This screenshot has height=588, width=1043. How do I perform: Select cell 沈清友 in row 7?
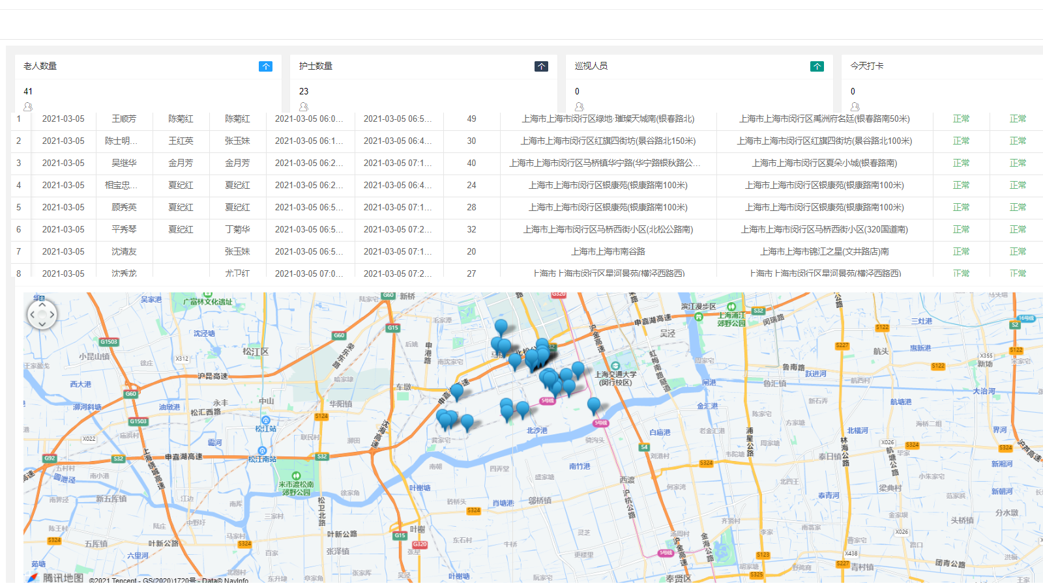point(124,251)
